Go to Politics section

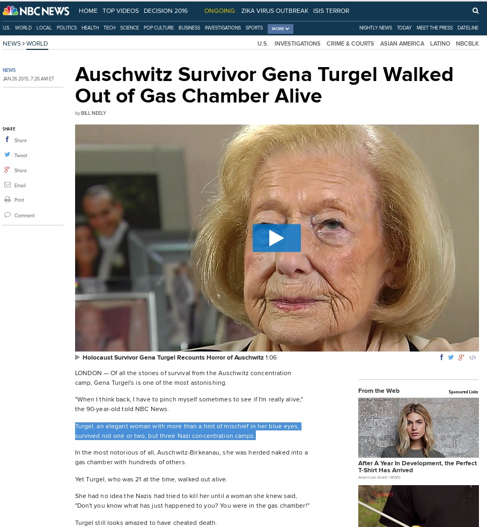coord(67,27)
